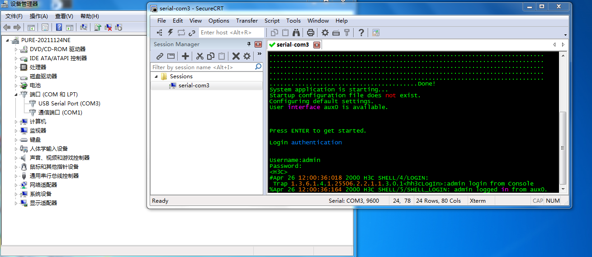The height and width of the screenshot is (257, 592).
Task: Collapse the 端口 (COM 和 LPT) tree node
Action: (x=16, y=95)
